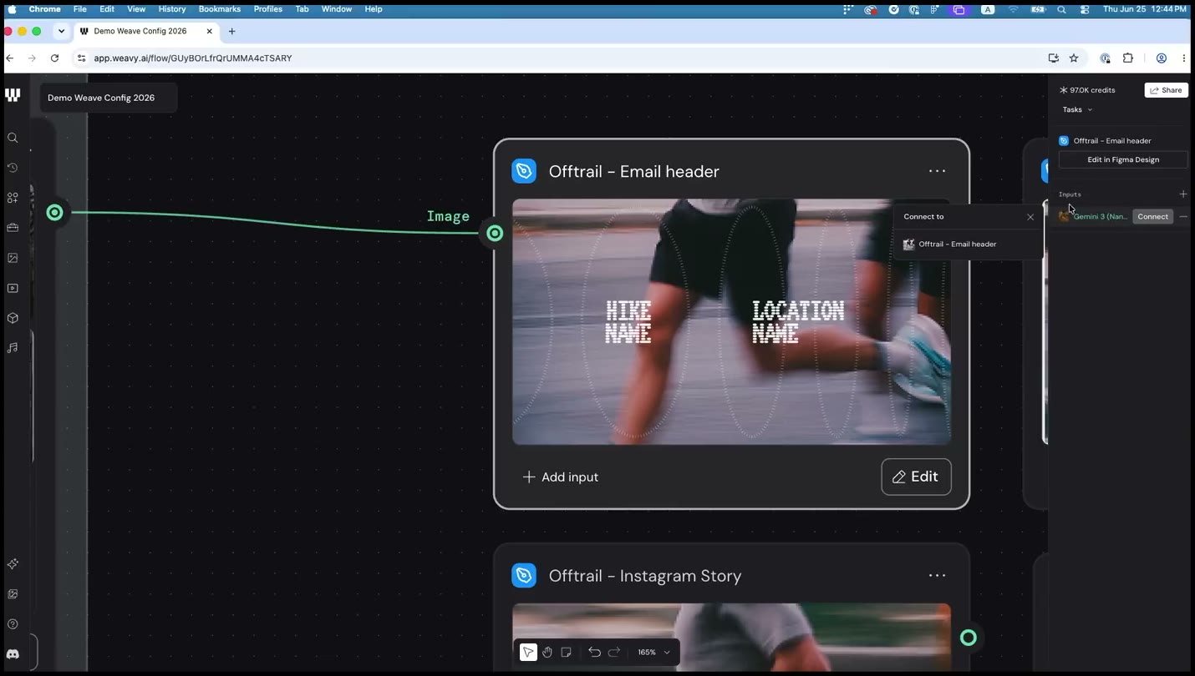
Task: Open the History menu
Action: (172, 9)
